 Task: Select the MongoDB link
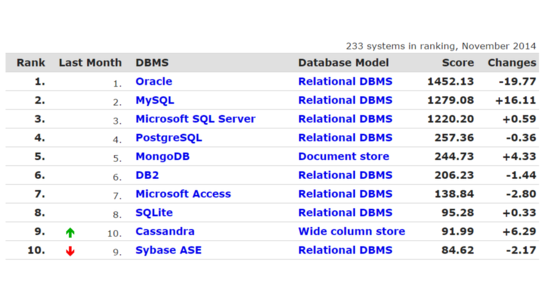162,157
